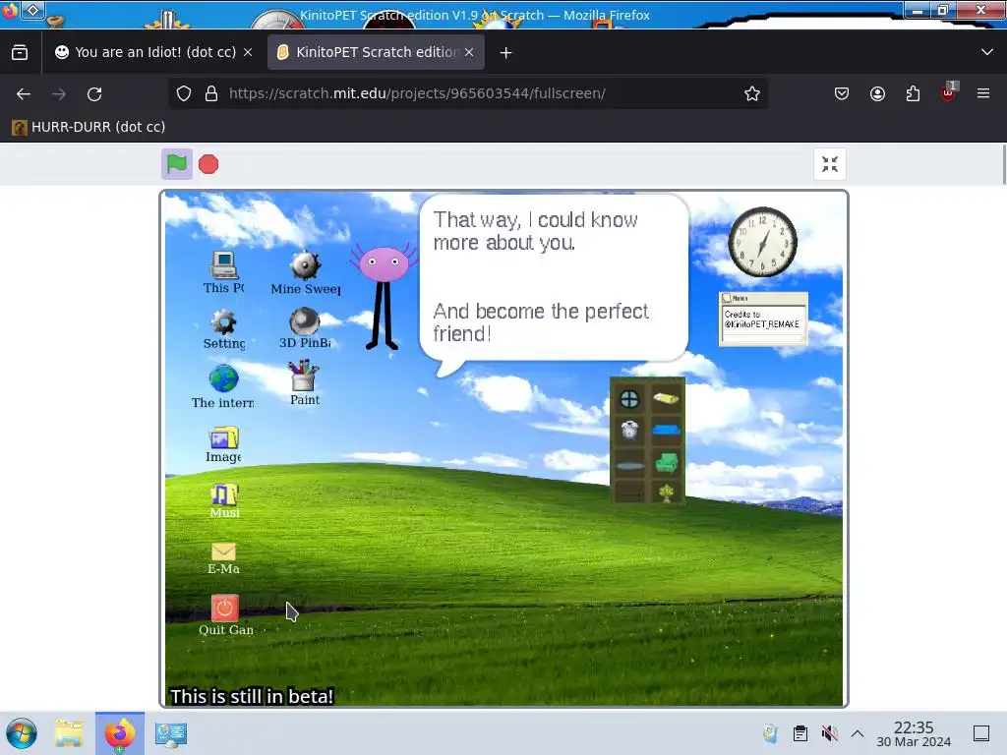Close the KinitoPET Scratch edition tab
Viewport: 1007px width, 755px height.
[x=469, y=52]
